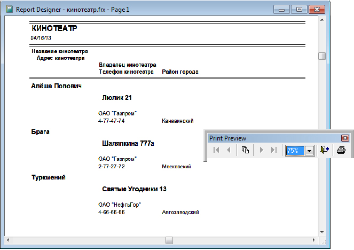
Task: Click header Телефон кинотеатра
Action: coord(126,72)
